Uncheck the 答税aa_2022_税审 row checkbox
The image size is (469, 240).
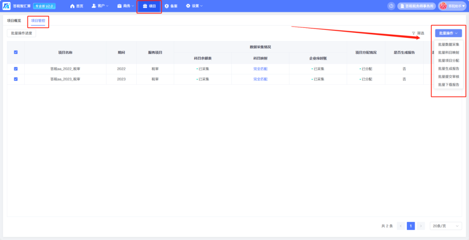pyautogui.click(x=16, y=69)
